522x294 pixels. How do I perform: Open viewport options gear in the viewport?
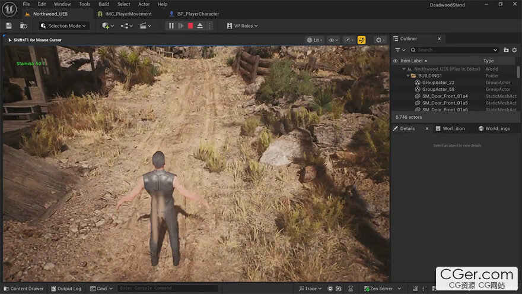pos(380,40)
